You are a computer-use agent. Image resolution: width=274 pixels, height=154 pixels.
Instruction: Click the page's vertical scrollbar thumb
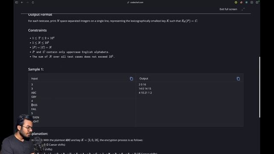(x=259, y=87)
